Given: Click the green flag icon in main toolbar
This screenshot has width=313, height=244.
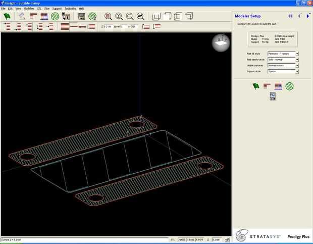Looking at the screenshot, I should 7,16.
